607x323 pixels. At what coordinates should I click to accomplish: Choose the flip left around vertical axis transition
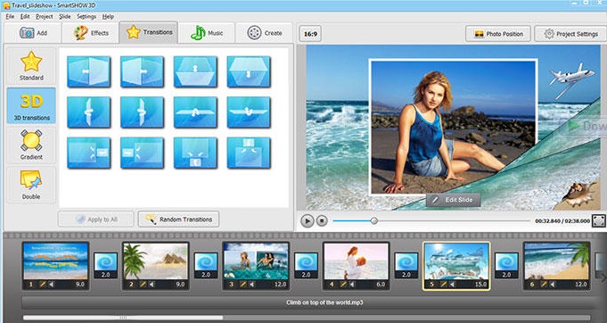[88, 112]
